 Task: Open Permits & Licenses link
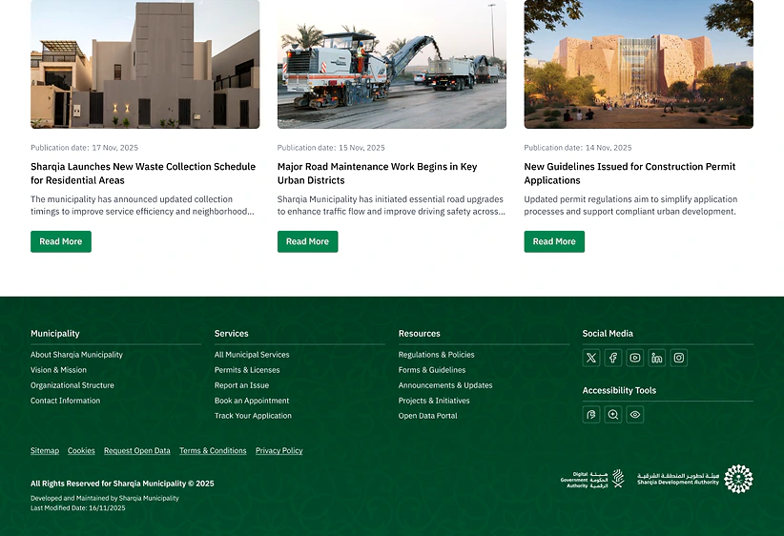247,370
